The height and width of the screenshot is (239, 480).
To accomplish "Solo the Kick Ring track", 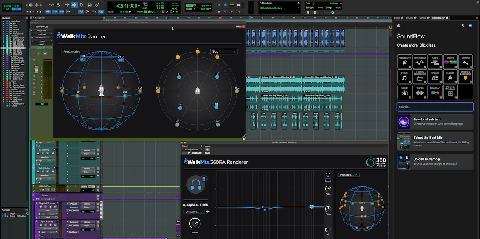I will coord(48,154).
